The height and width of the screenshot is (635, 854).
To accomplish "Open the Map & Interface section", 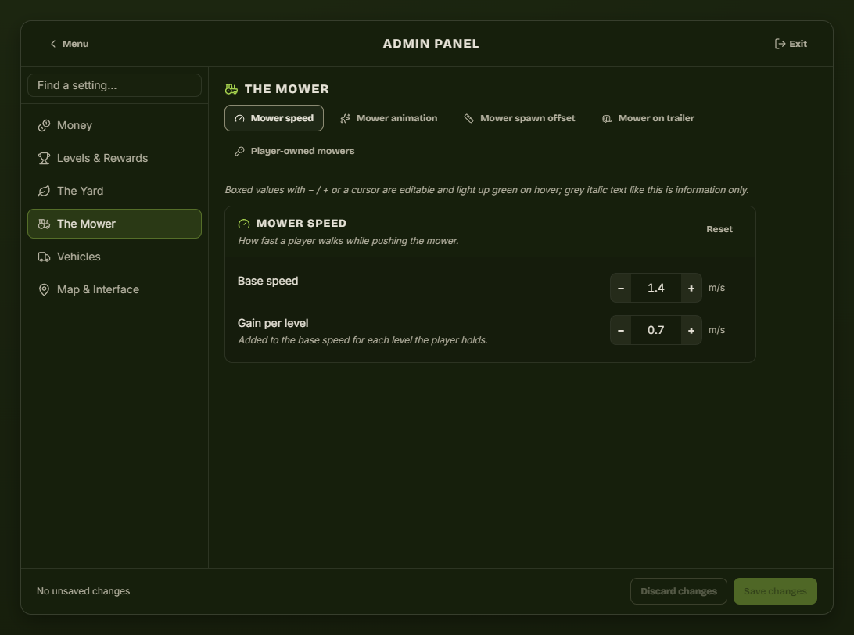I will (x=114, y=289).
